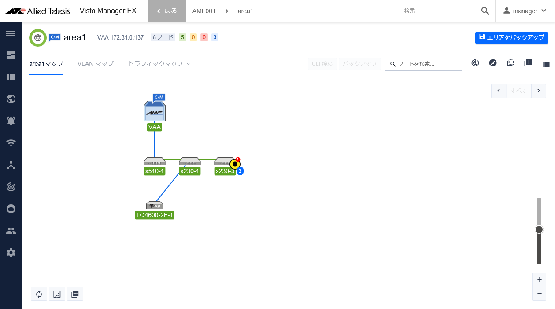Click the green status count 5
The image size is (555, 309).
pyautogui.click(x=182, y=37)
